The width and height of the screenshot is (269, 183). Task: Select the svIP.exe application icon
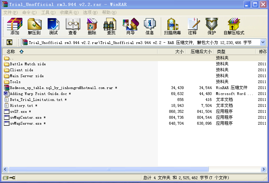(x=7, y=111)
